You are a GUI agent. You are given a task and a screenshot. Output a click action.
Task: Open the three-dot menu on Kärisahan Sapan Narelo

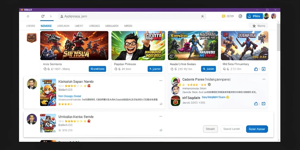[161, 81]
